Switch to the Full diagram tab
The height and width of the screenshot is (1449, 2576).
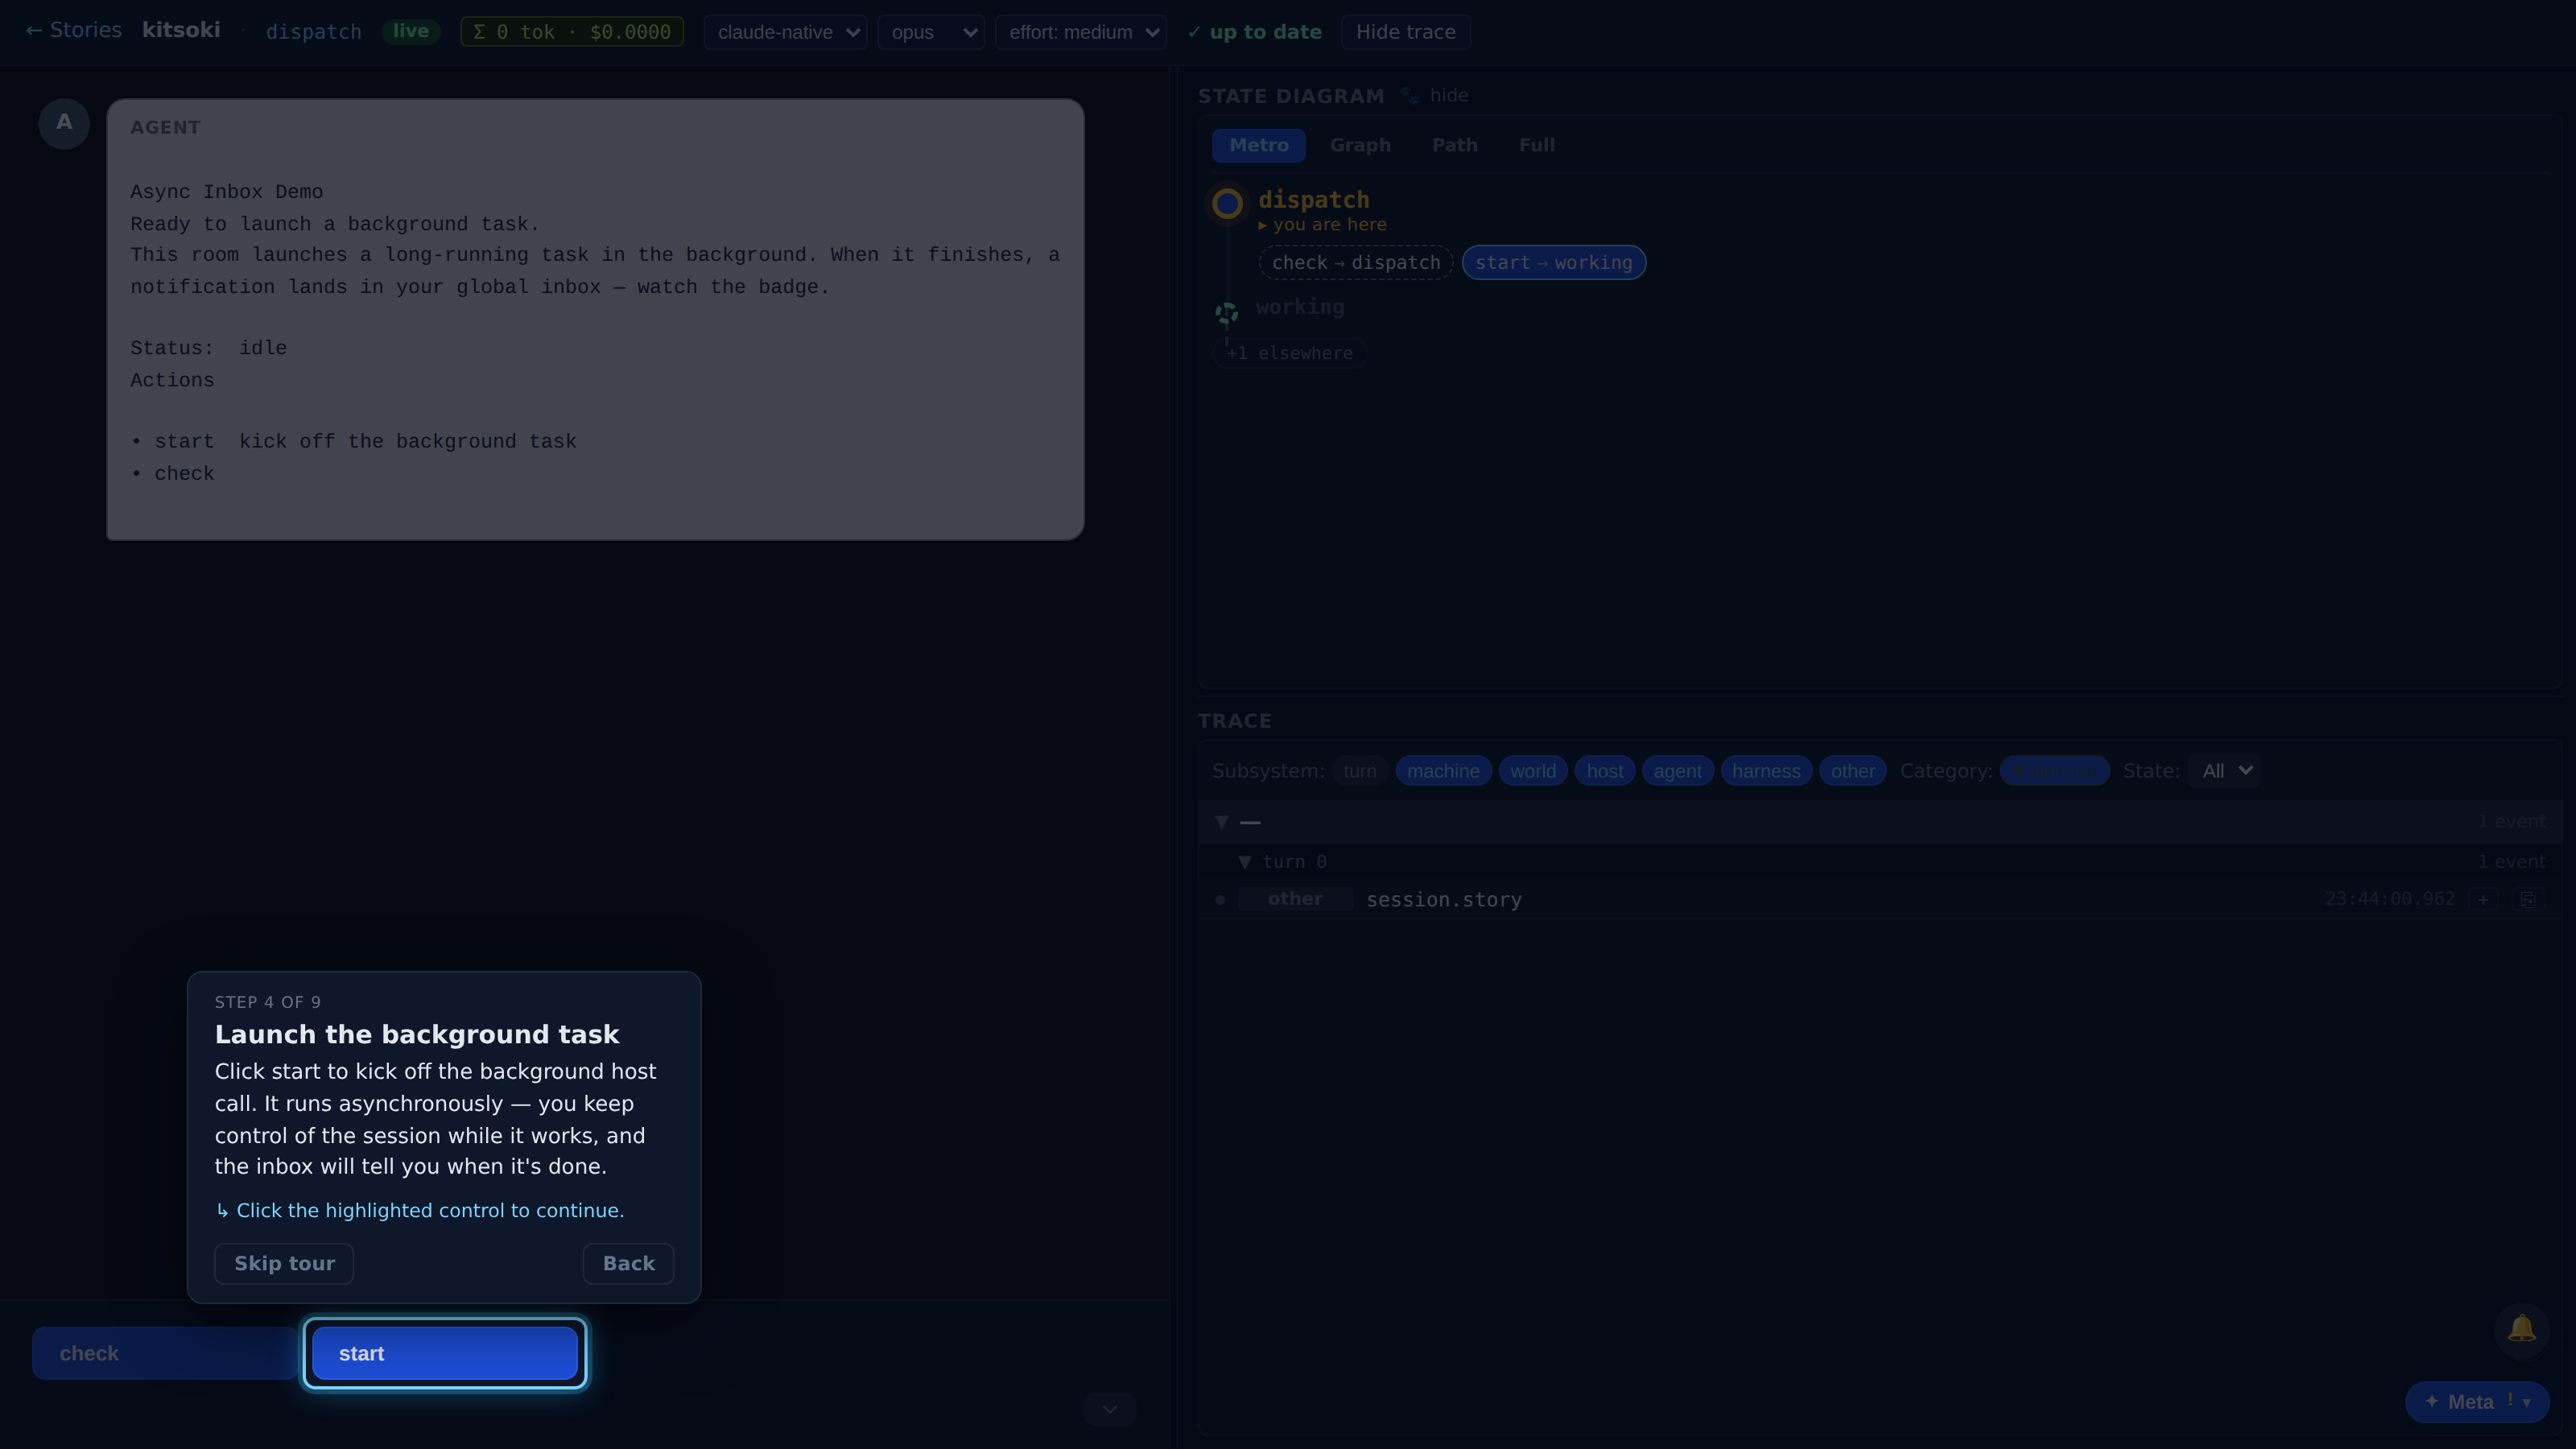point(1536,145)
